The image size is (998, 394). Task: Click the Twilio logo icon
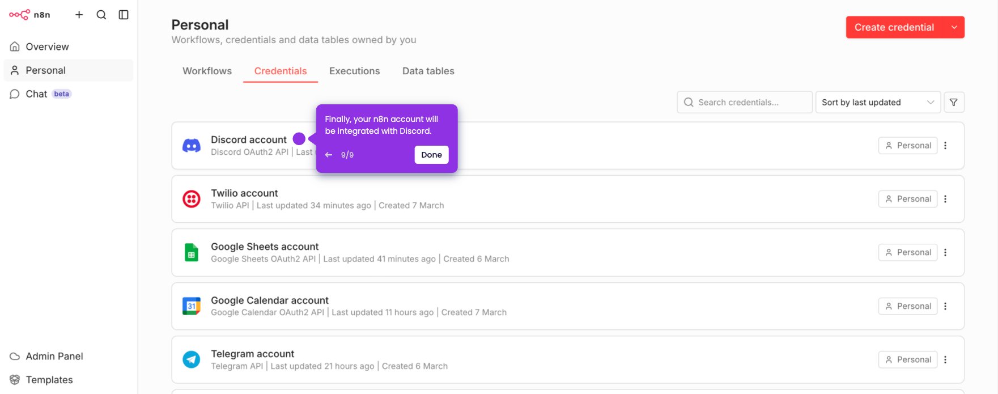click(192, 199)
